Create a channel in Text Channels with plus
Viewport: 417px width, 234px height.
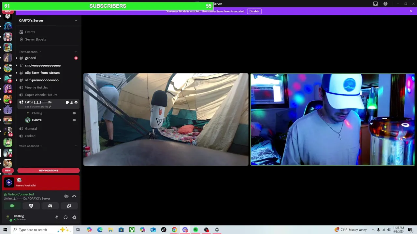tap(76, 52)
